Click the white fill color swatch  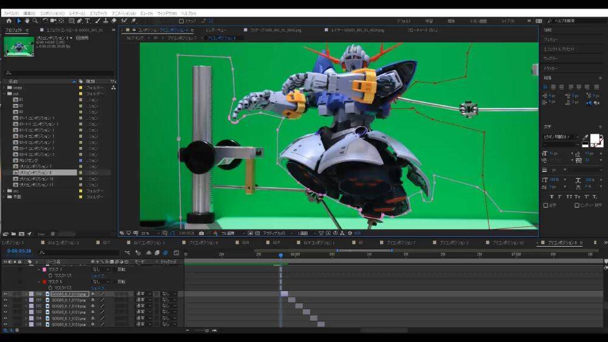595,139
